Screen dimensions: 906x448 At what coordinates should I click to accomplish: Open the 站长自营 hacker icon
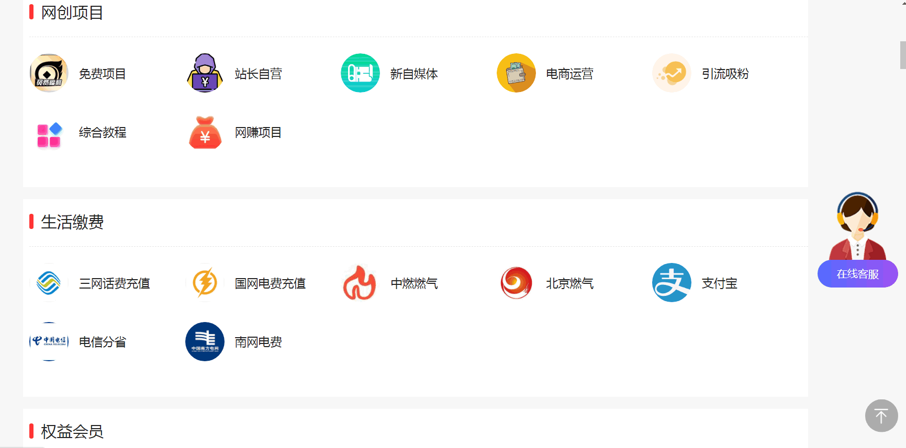click(x=205, y=73)
